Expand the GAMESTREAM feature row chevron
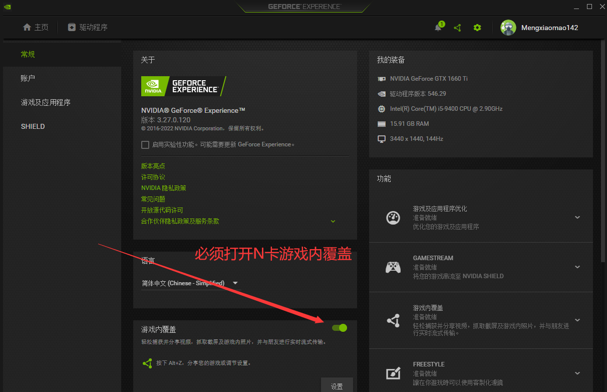Screen dimensions: 607x392 [577, 267]
